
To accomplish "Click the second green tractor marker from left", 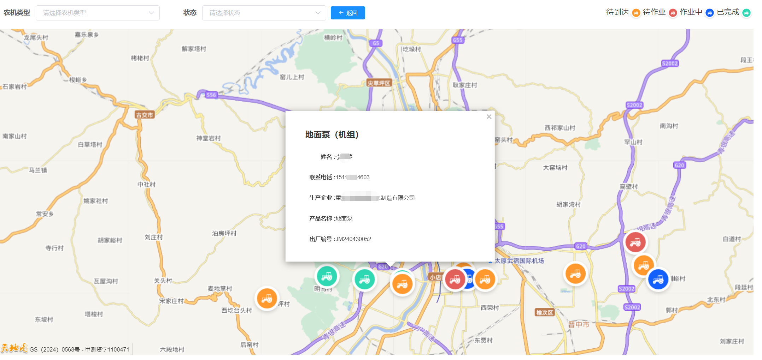I will 364,280.
